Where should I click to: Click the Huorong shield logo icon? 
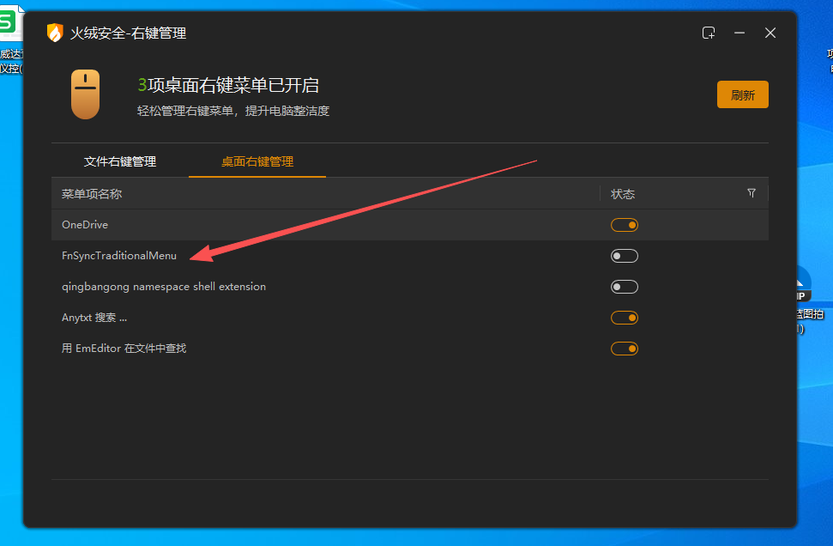55,33
